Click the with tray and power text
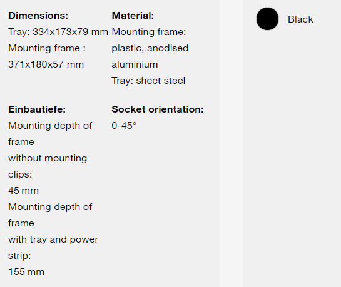 (x=53, y=239)
